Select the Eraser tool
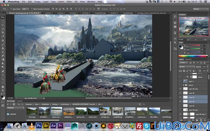This screenshot has width=210, height=131. pyautogui.click(x=3, y=56)
